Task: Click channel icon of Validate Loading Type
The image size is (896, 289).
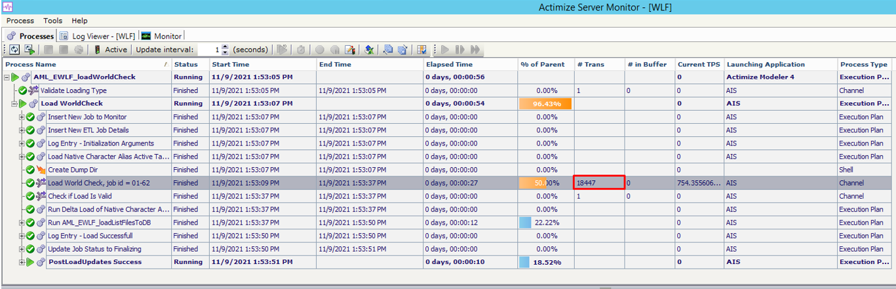Action: (x=33, y=90)
